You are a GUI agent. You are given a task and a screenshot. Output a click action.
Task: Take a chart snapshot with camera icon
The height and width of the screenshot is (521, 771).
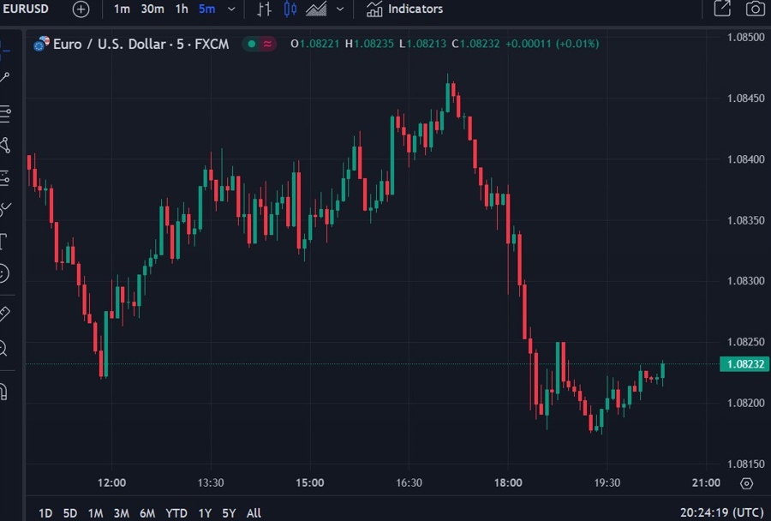click(x=755, y=9)
